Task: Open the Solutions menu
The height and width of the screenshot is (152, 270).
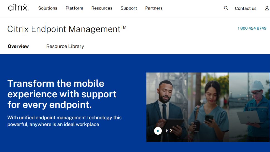Action: tap(48, 8)
